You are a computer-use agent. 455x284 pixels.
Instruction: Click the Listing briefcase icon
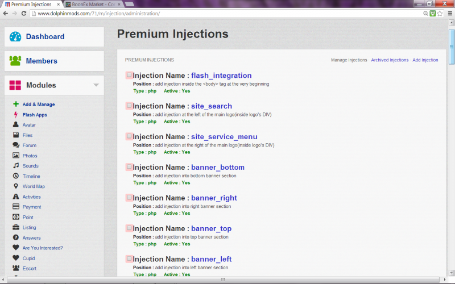(x=16, y=227)
